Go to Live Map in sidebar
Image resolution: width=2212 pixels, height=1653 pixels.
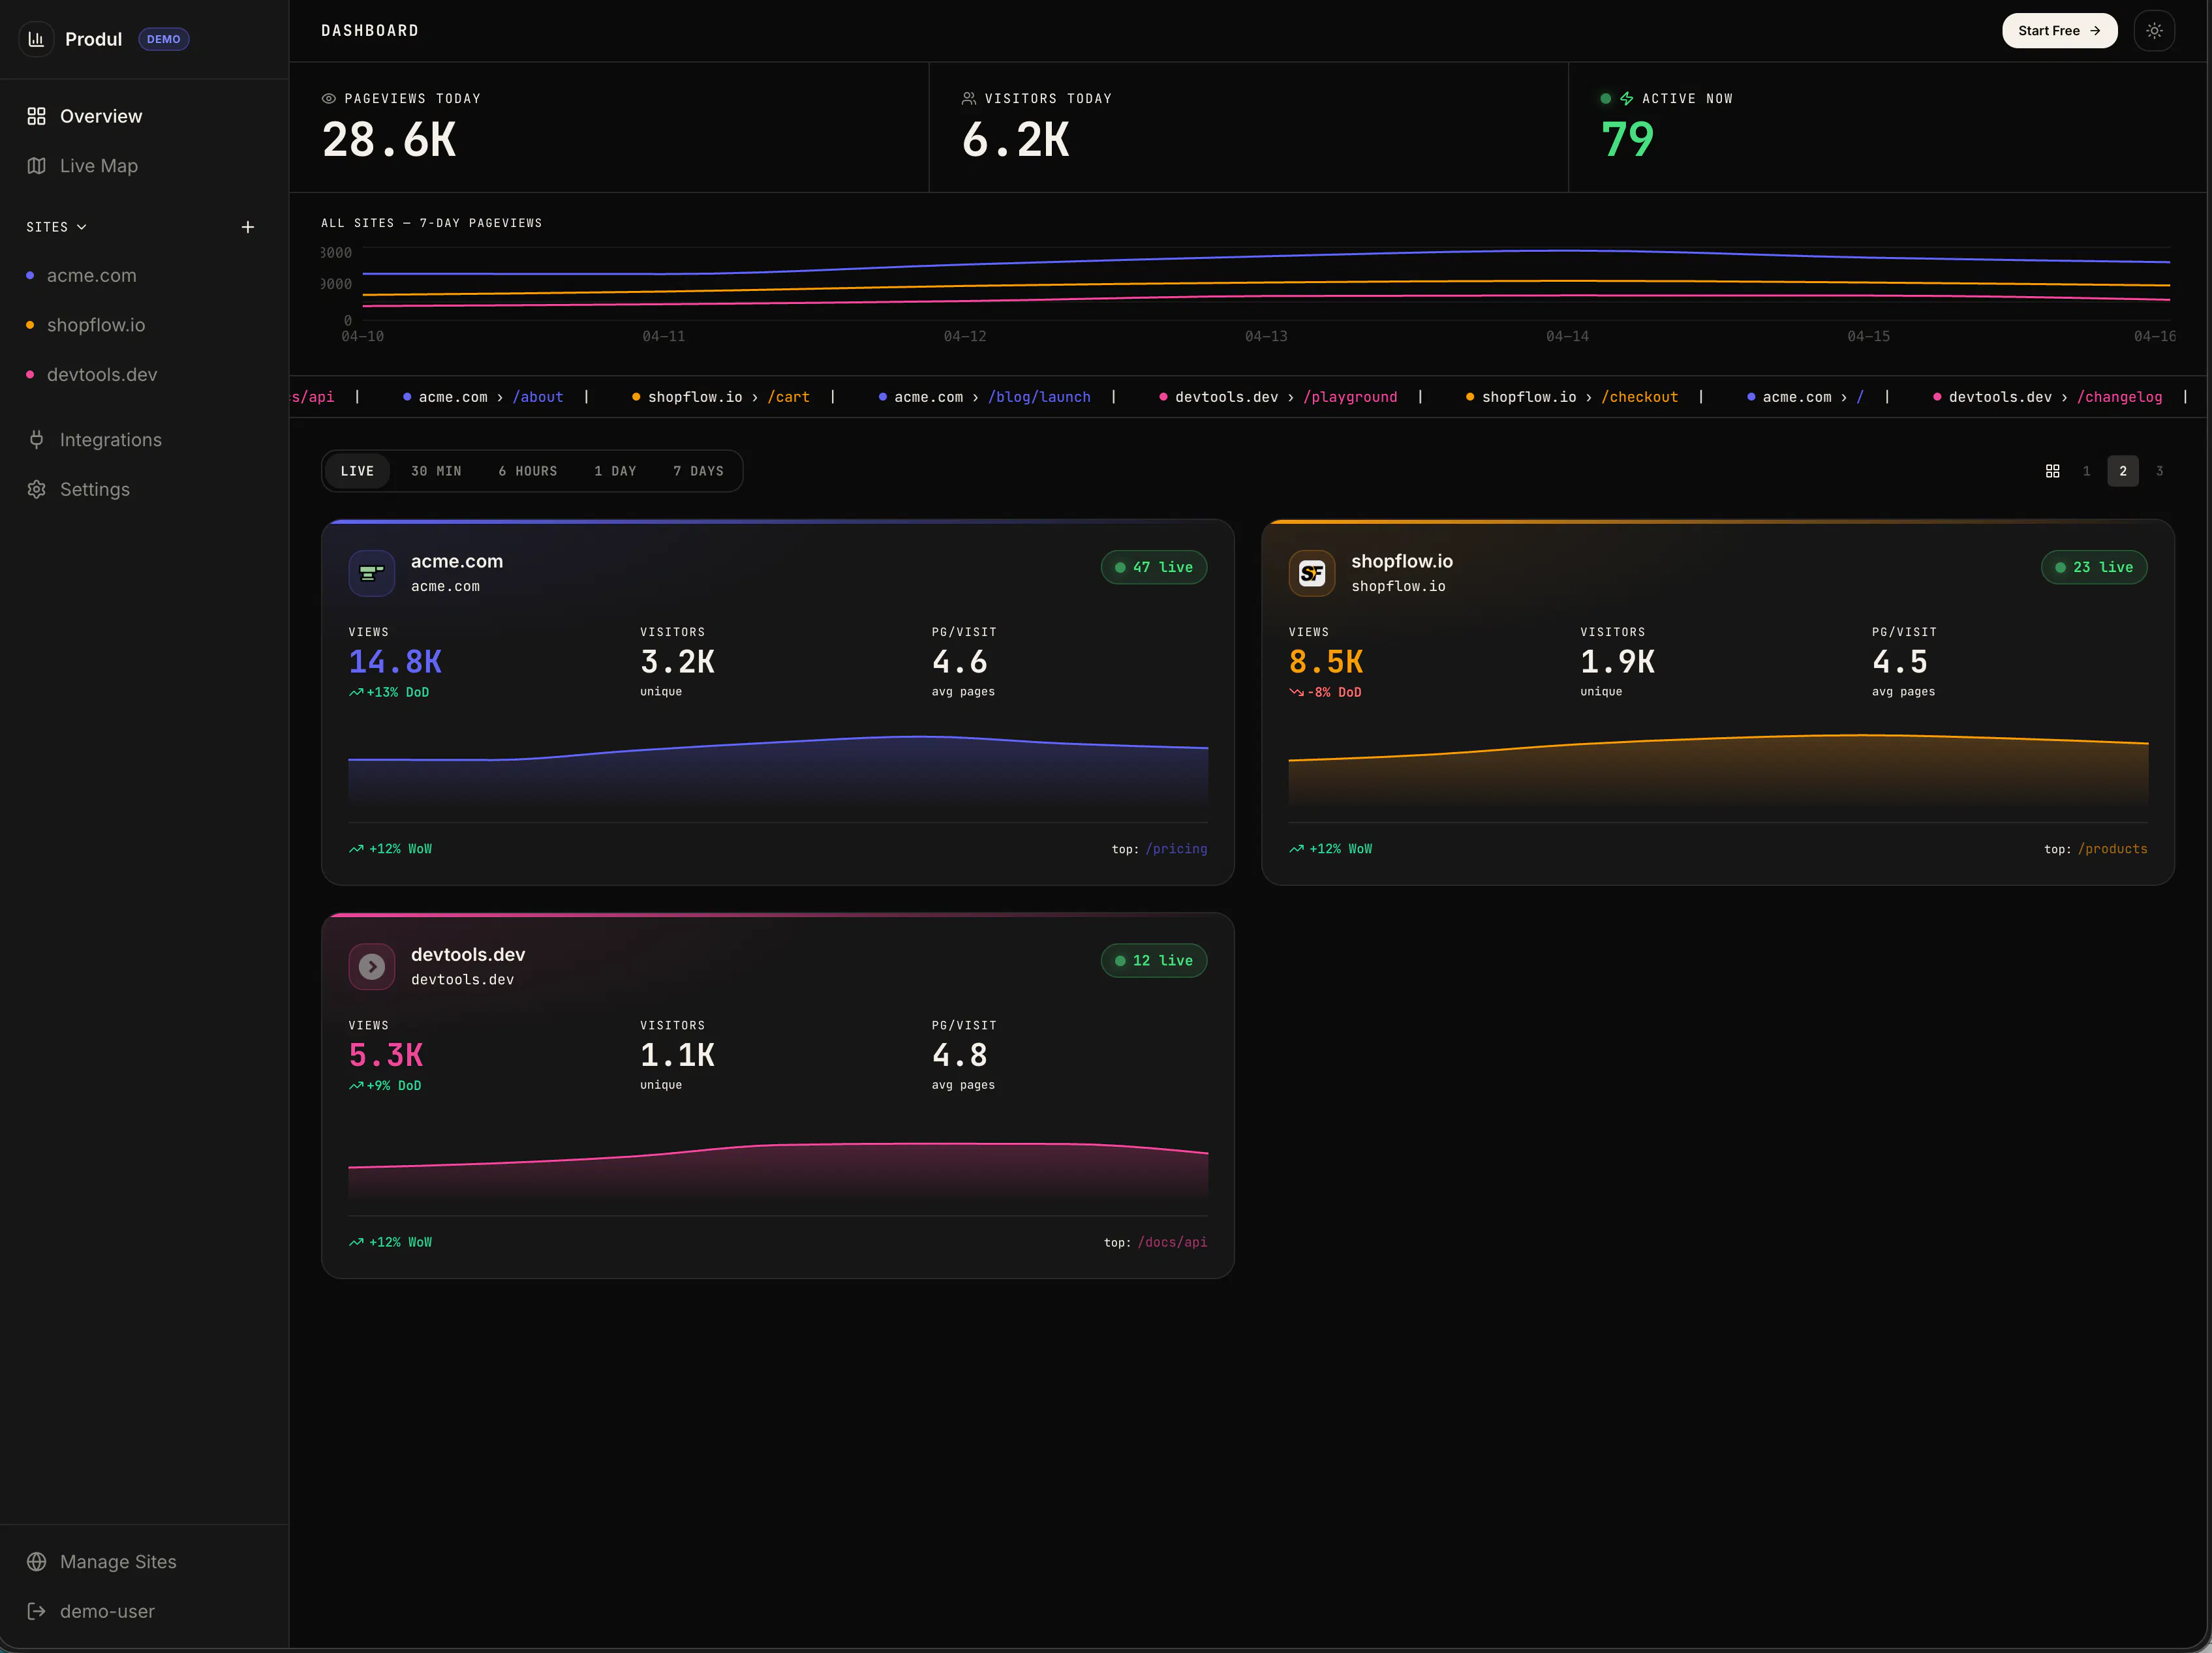(99, 166)
